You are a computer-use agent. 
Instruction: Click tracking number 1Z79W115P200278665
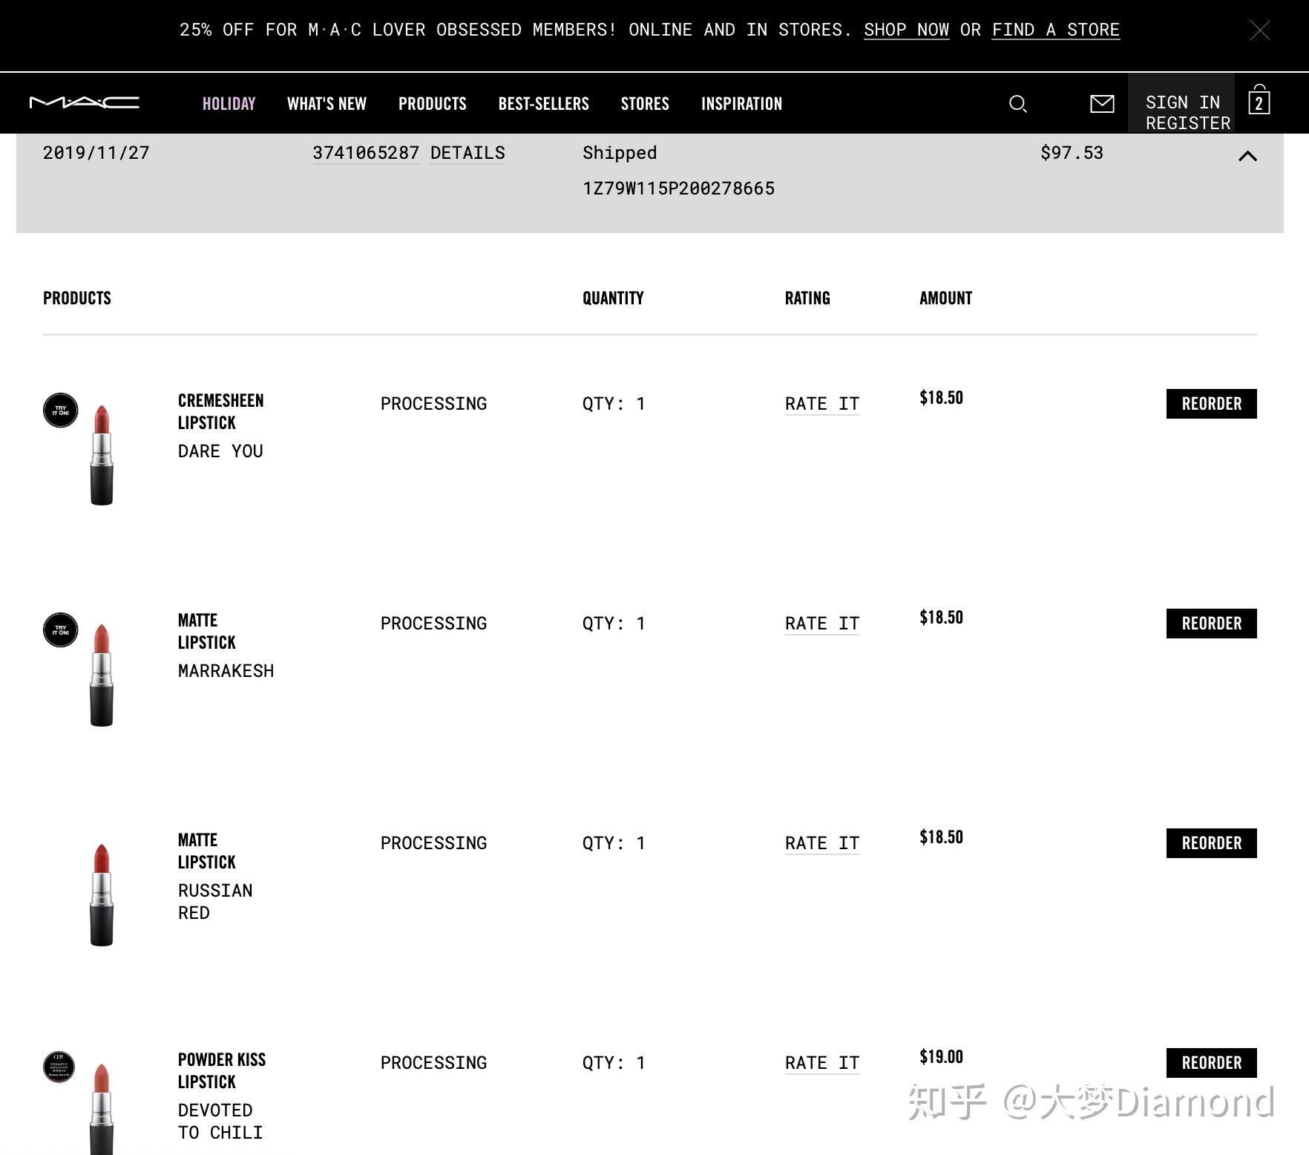pos(678,189)
